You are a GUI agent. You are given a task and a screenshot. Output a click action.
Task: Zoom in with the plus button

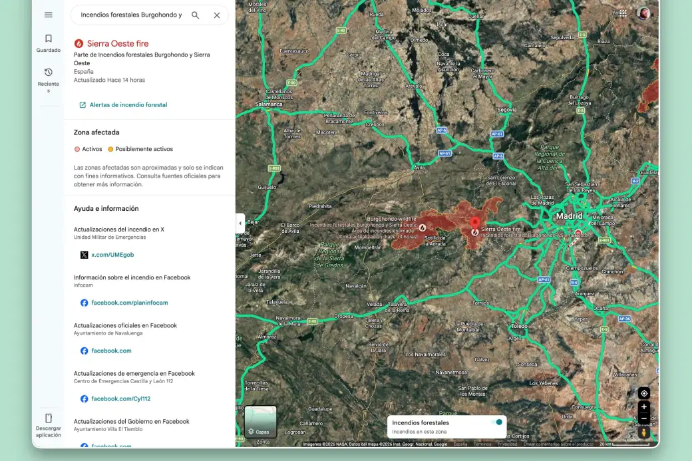coord(644,406)
